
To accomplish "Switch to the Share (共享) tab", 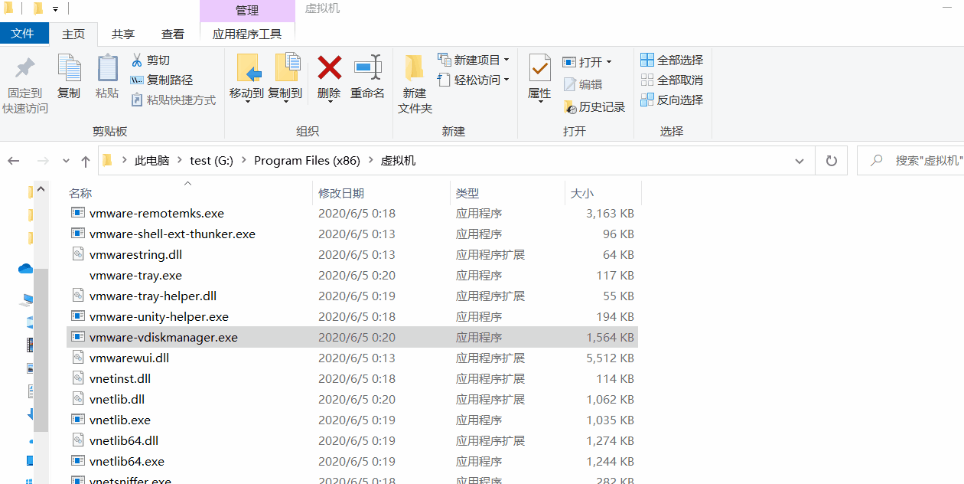I will (122, 34).
